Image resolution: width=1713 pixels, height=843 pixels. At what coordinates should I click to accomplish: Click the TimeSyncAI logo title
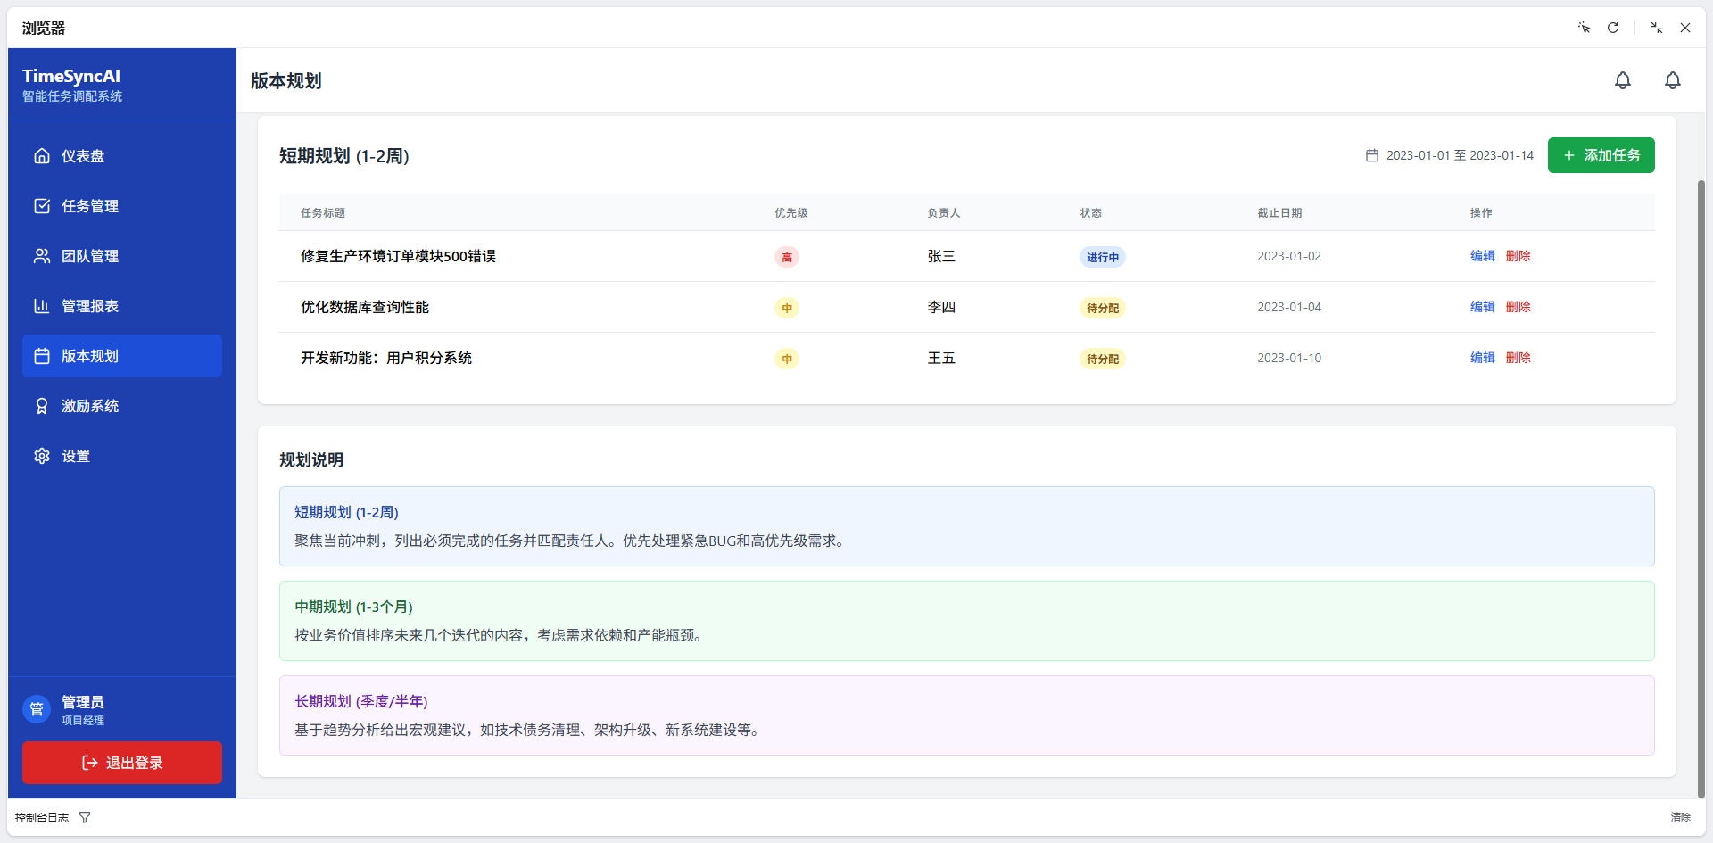[x=71, y=76]
